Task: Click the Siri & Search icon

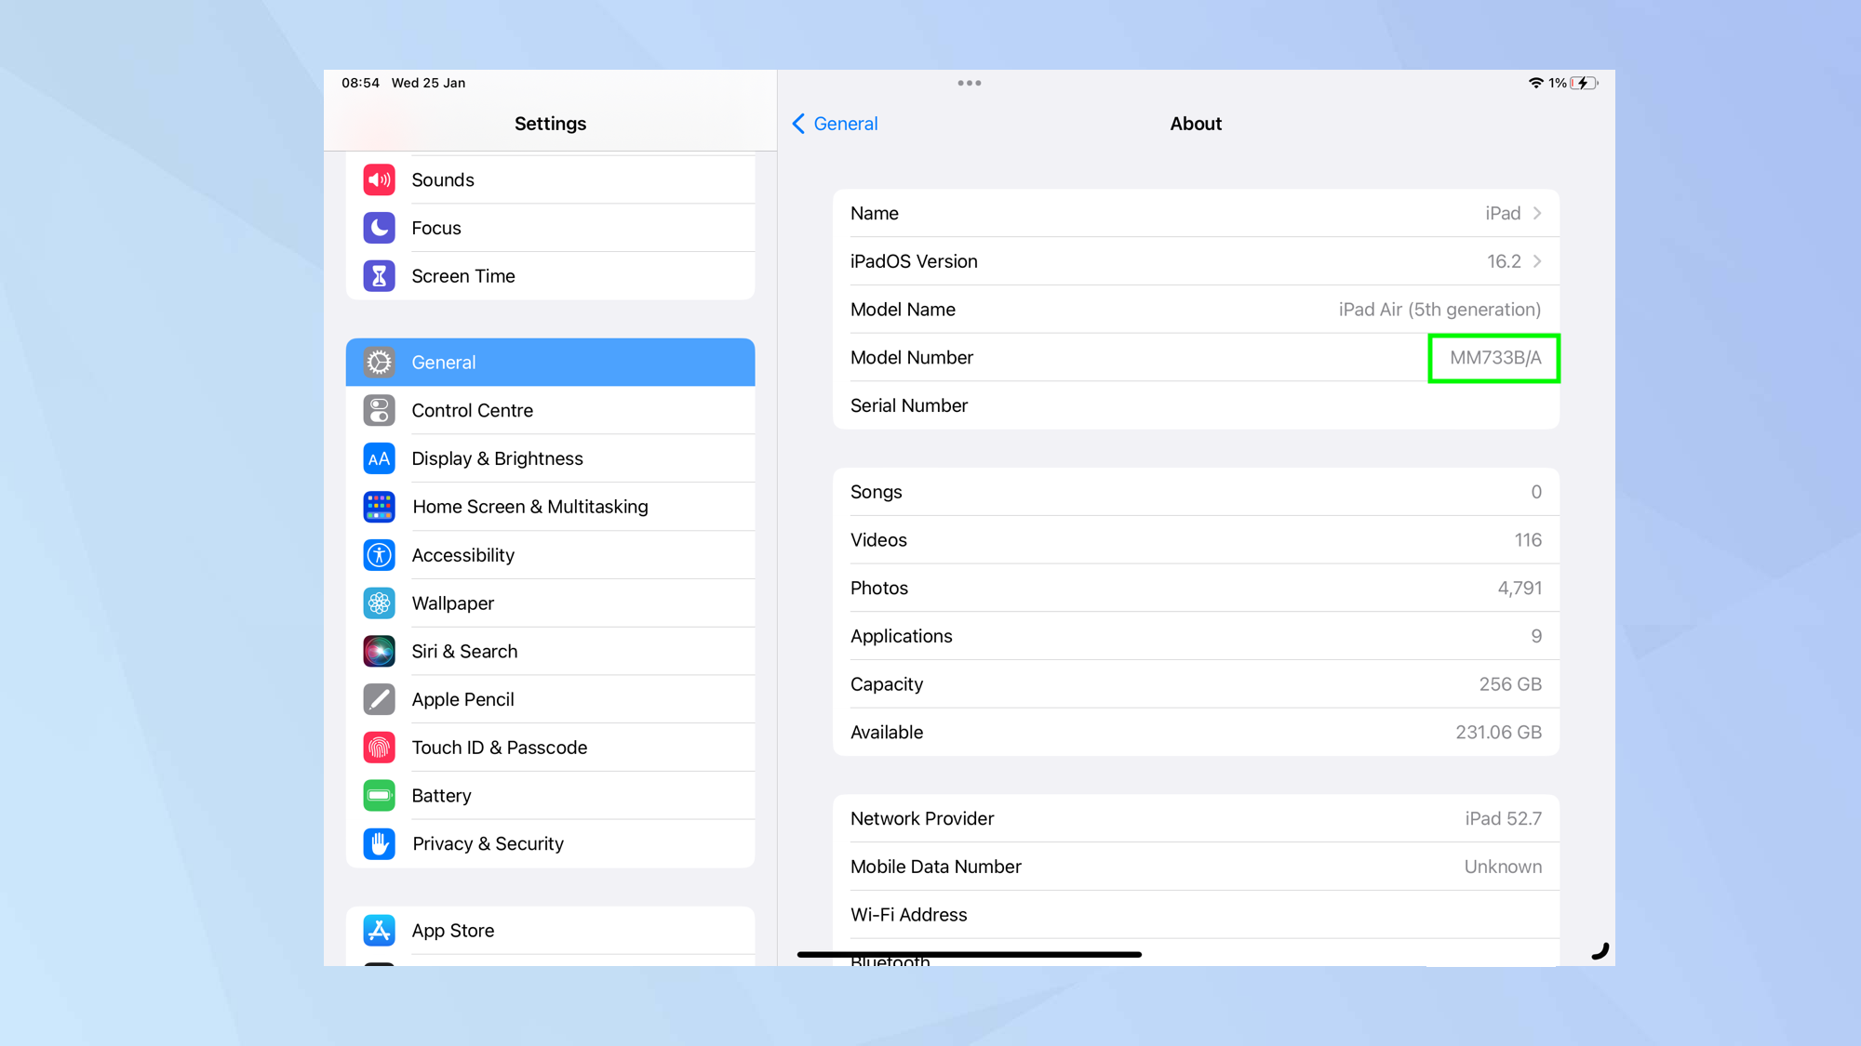Action: 379,651
